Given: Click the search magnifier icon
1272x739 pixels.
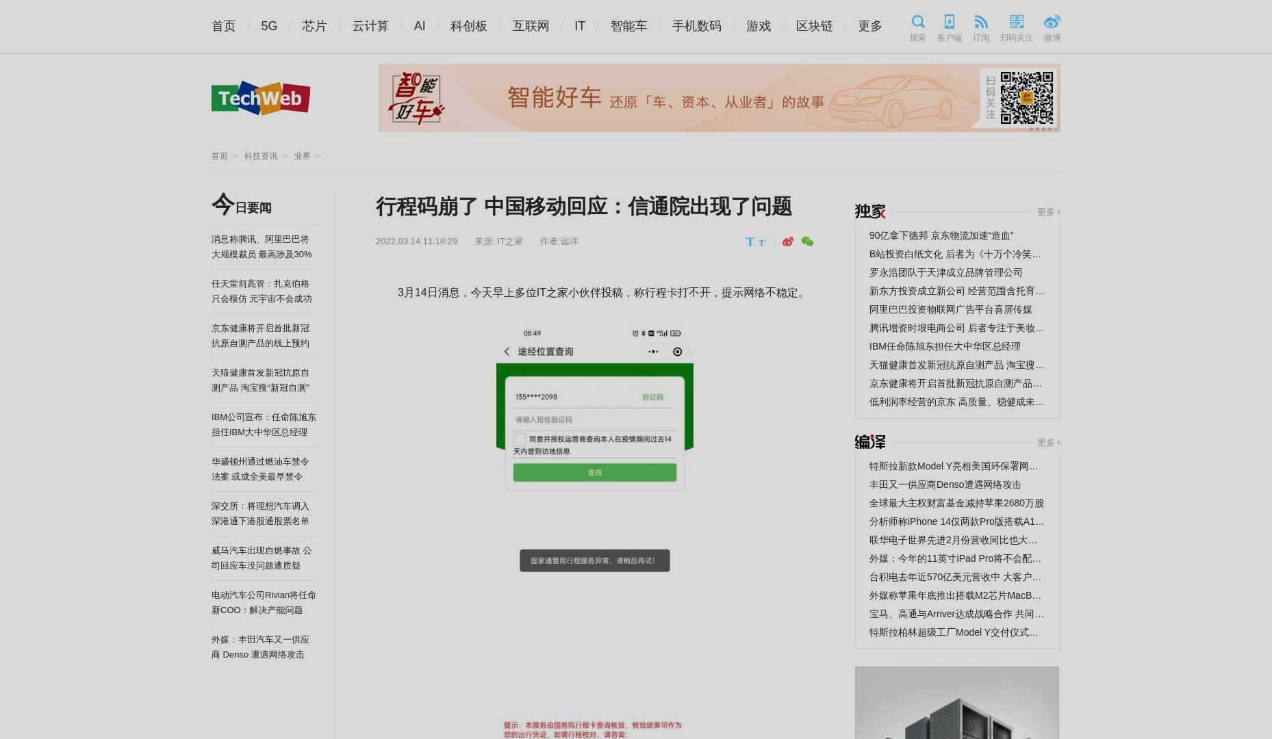Looking at the screenshot, I should click(918, 21).
